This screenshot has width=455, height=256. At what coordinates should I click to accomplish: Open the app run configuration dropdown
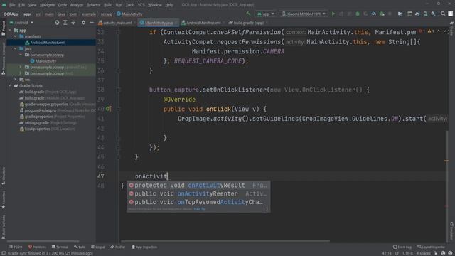point(265,14)
